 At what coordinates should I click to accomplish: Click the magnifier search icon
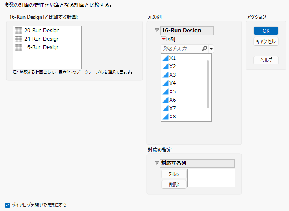[x=204, y=49]
